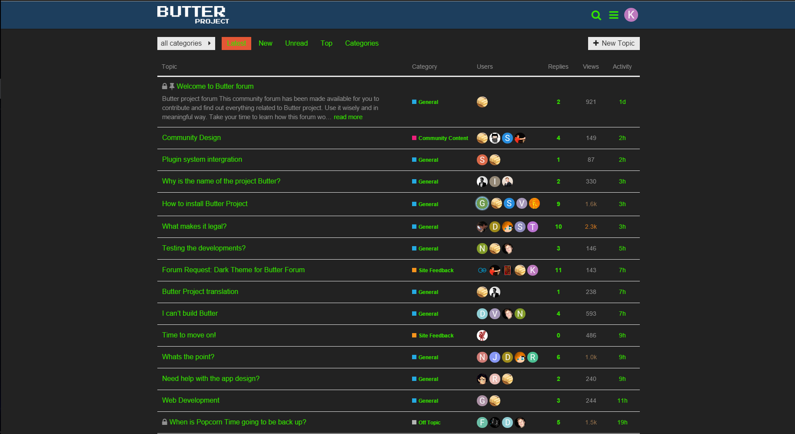Open the Testing the developments? topic
The image size is (795, 434).
pos(204,248)
